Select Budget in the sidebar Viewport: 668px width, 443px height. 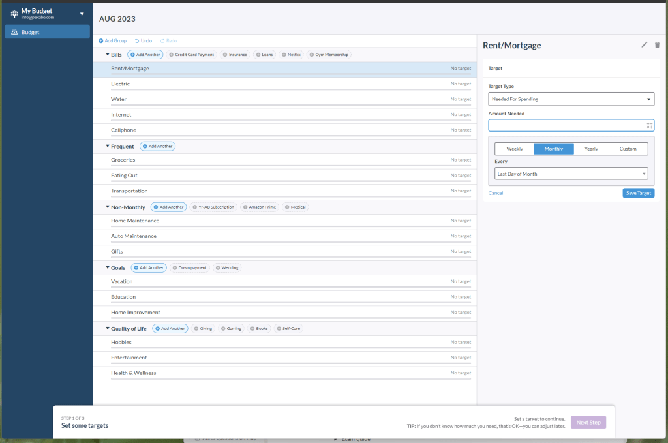47,32
